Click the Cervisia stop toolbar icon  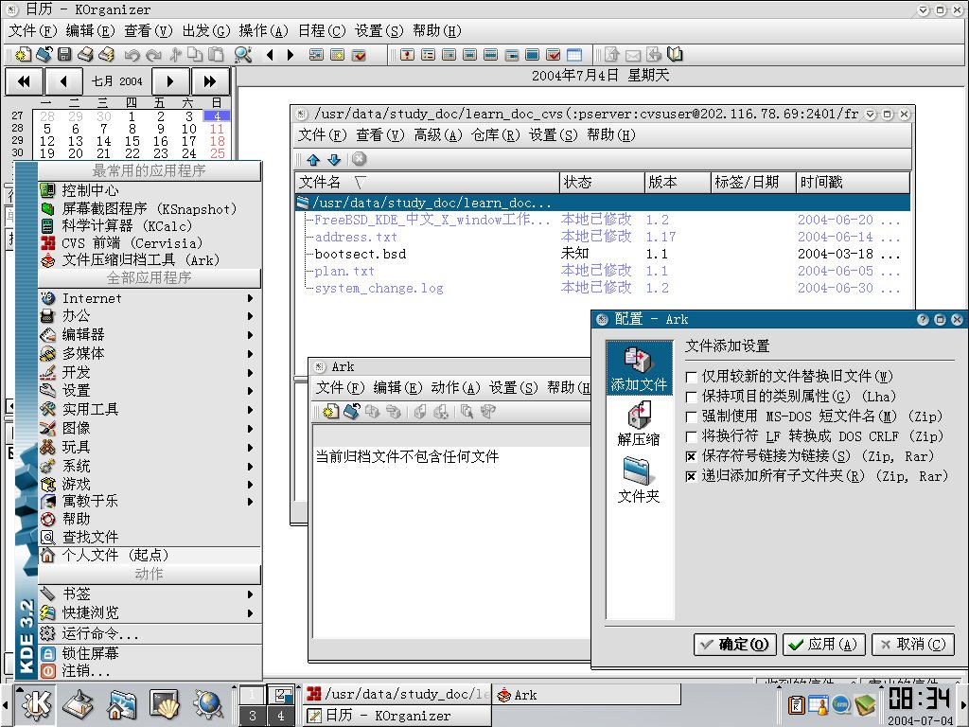tap(359, 159)
